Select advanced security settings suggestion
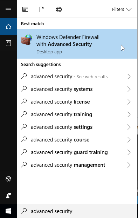 (77, 127)
